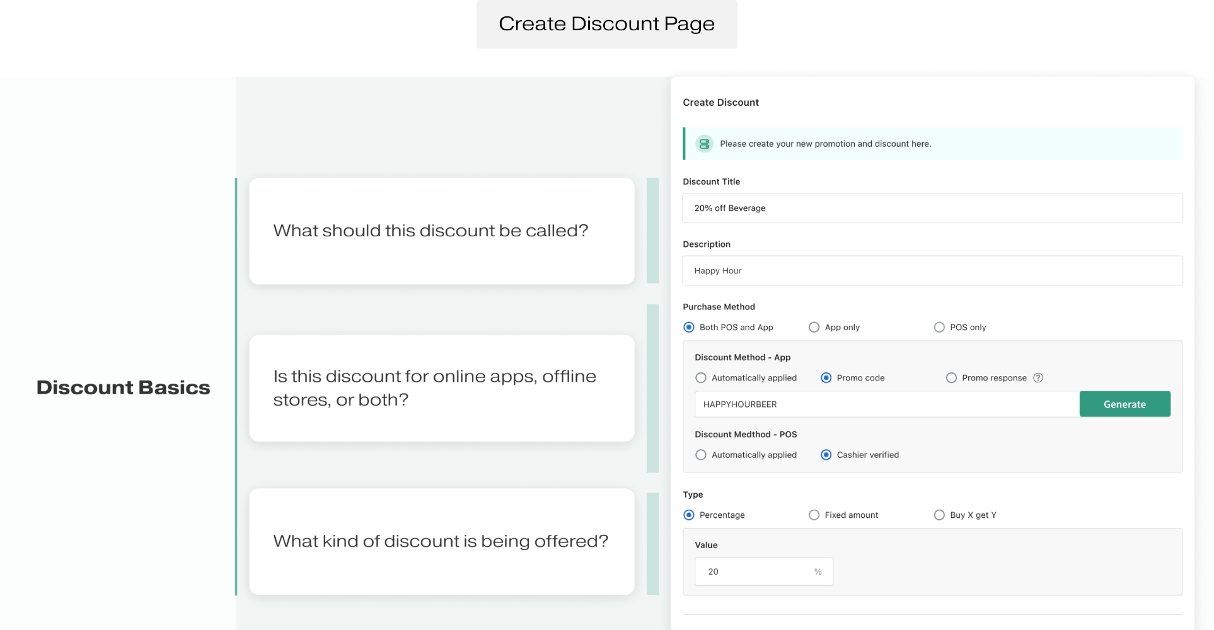Select Automatically applied under Discount Method - POS
Viewport: 1214px width, 630px height.
(x=701, y=455)
